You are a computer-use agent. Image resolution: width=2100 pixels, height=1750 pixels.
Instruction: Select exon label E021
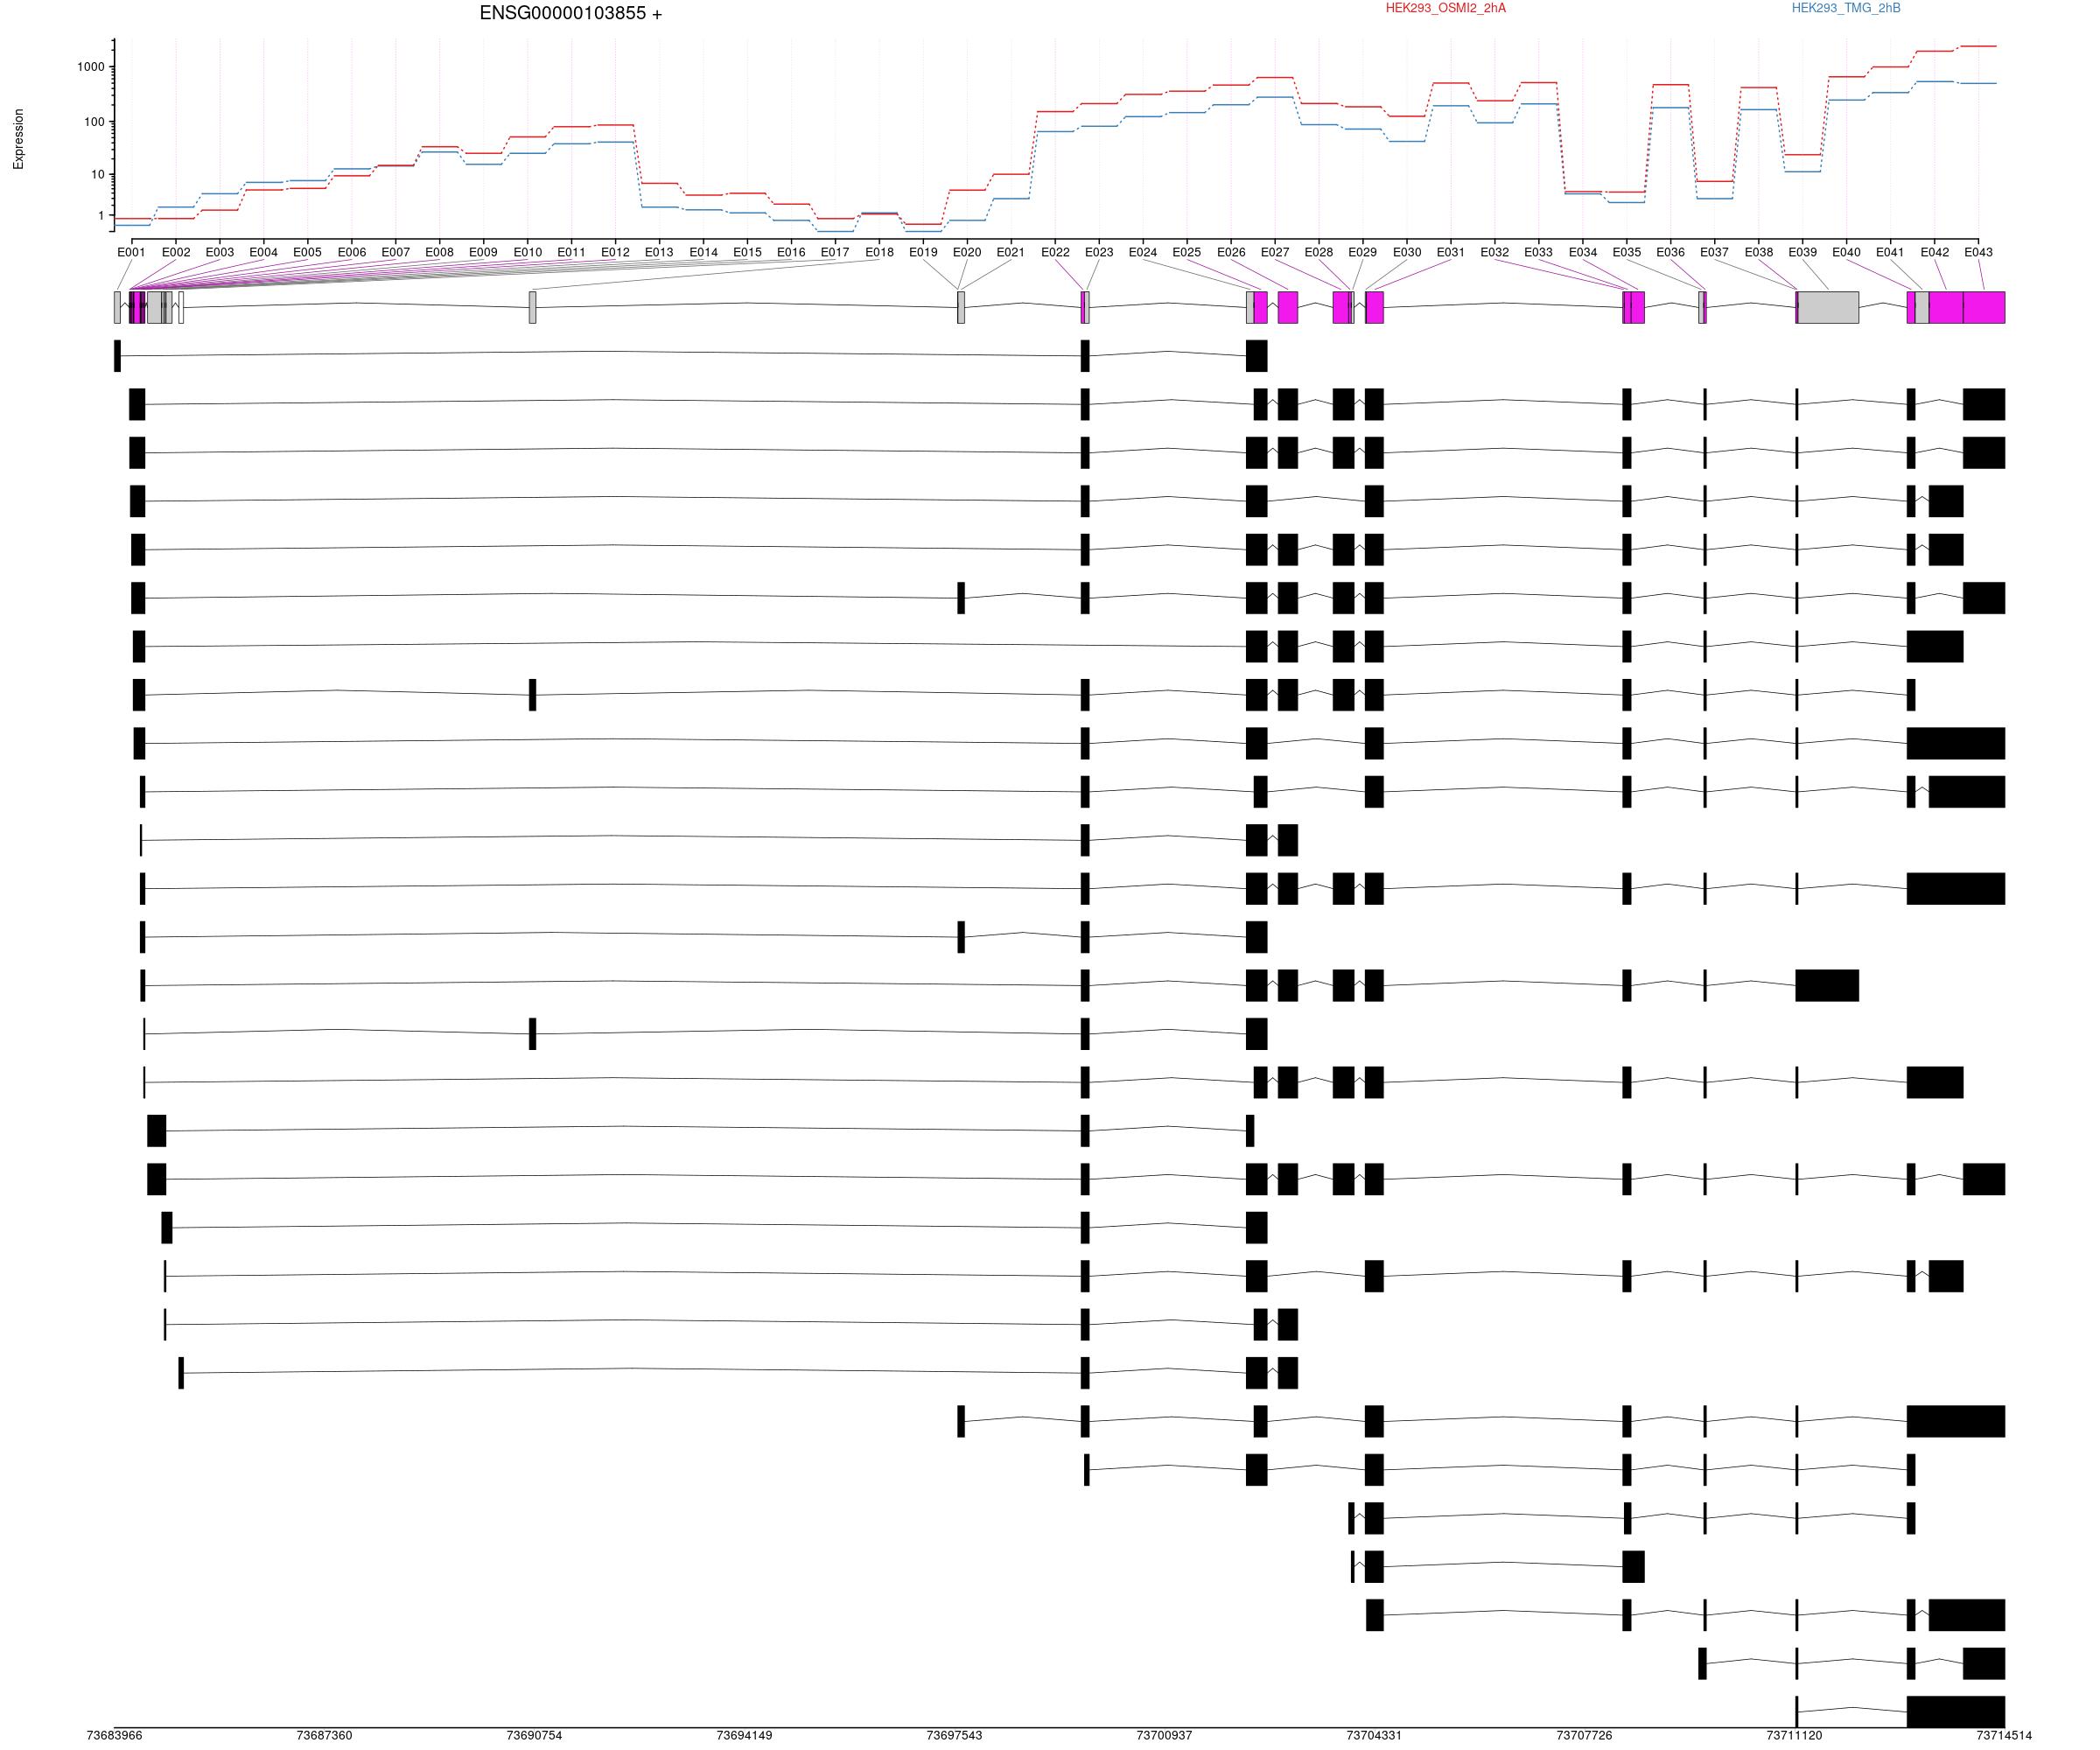[1011, 253]
